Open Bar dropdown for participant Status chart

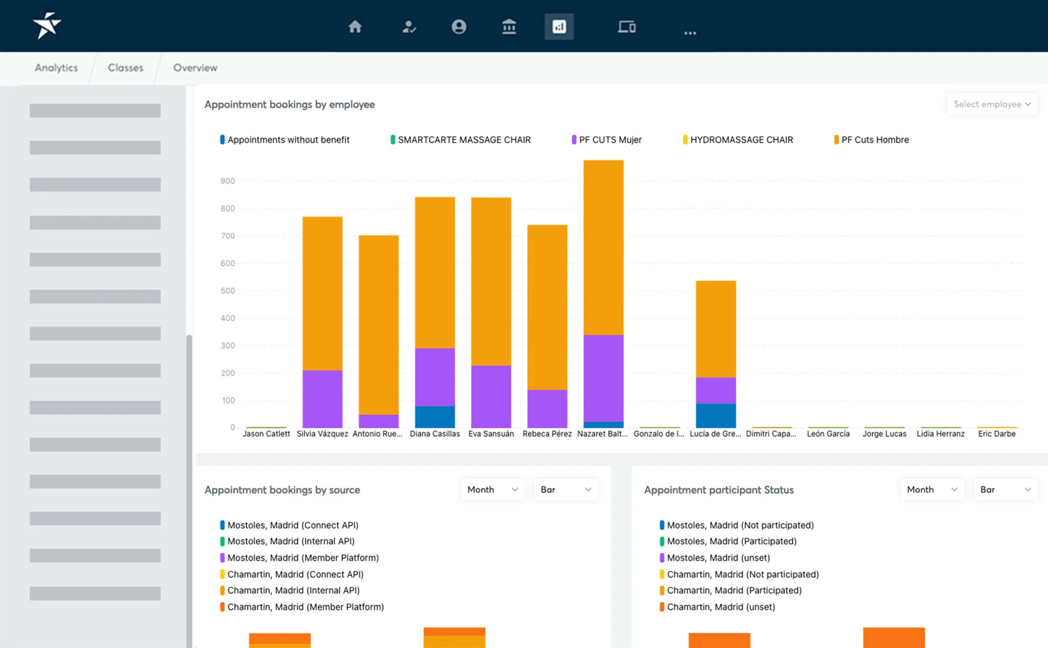1005,490
